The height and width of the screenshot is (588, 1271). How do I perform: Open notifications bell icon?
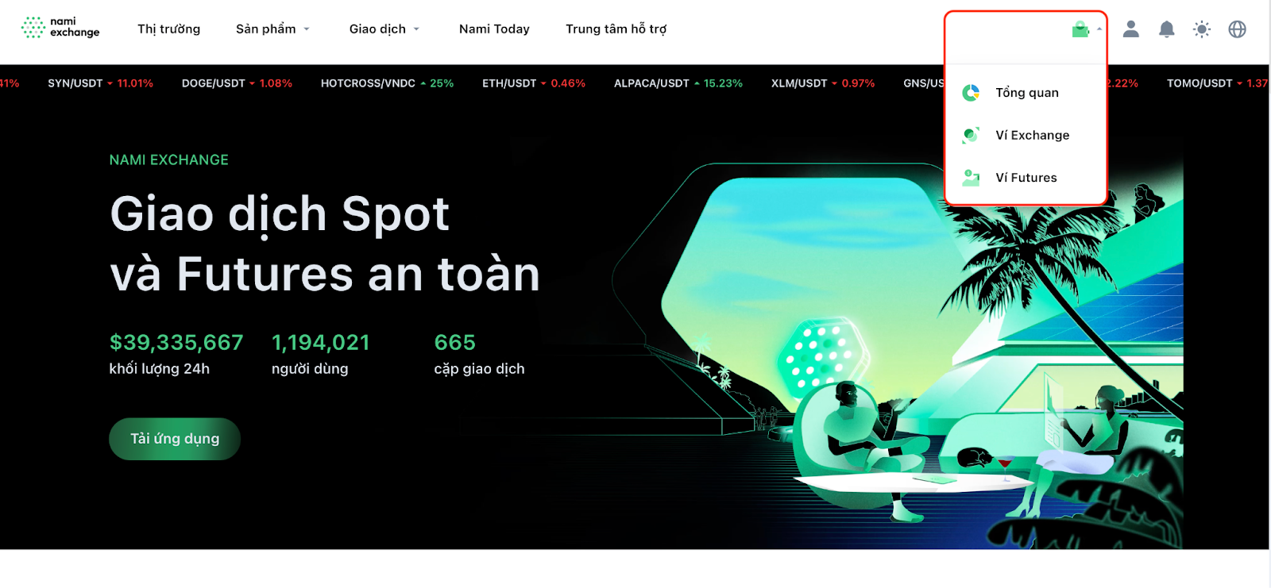[x=1167, y=29]
